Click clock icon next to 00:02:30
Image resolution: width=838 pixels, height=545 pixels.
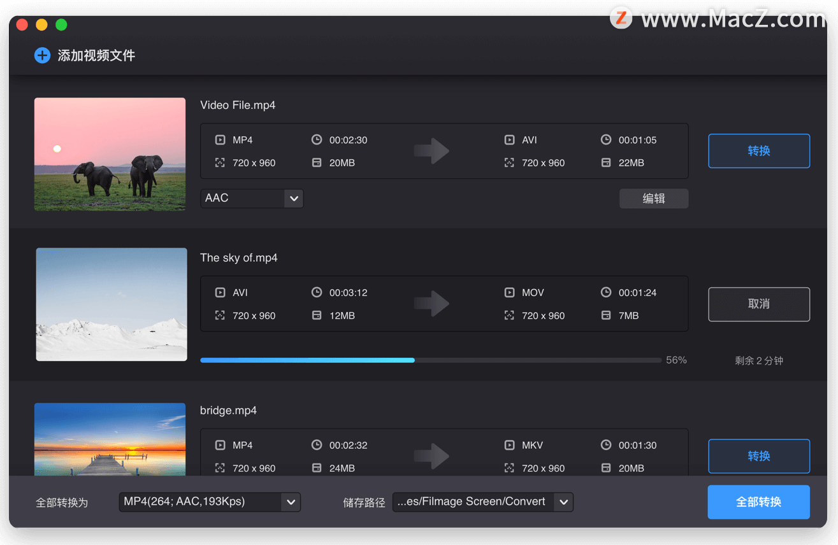[x=317, y=139]
